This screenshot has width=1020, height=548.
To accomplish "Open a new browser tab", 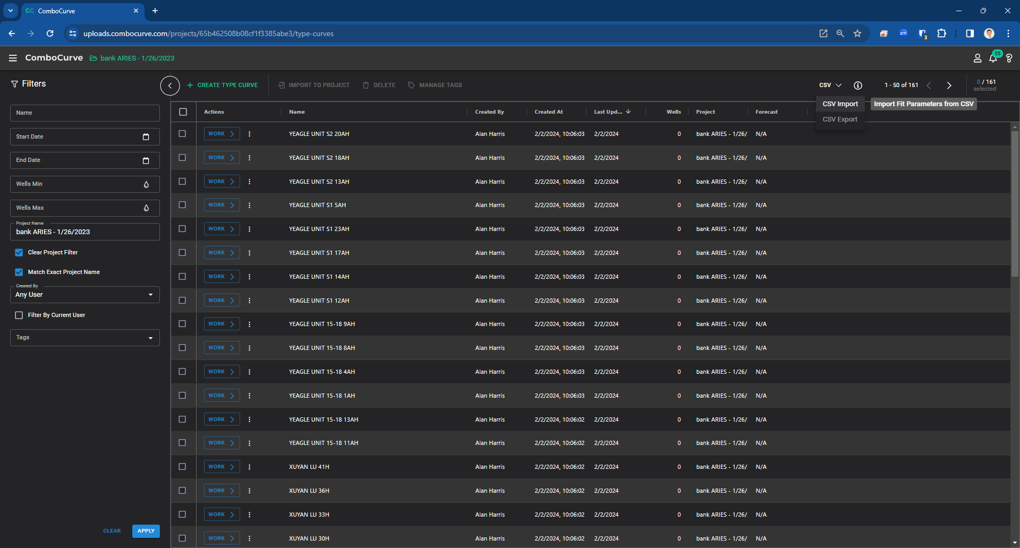I will [x=155, y=11].
